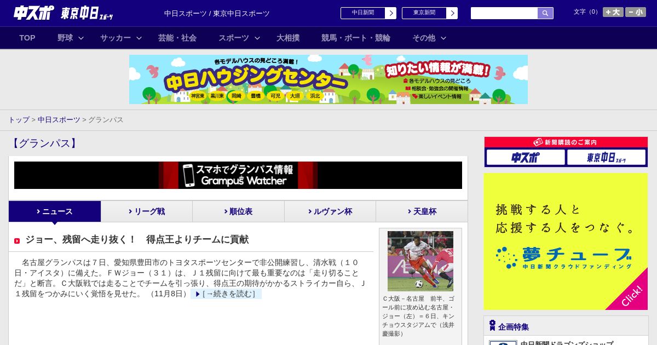The width and height of the screenshot is (657, 345).
Task: Click the 中日スポーツ breadcrumb link
Action: click(x=59, y=119)
